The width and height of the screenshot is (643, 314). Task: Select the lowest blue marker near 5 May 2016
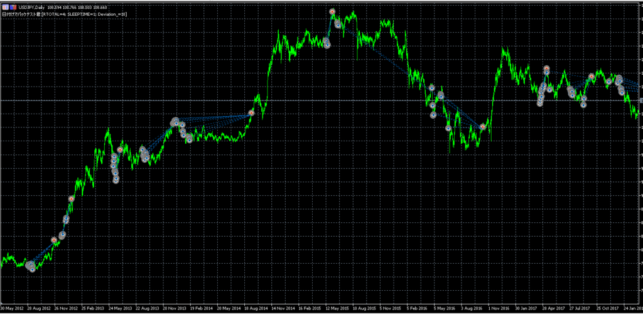pos(448,128)
